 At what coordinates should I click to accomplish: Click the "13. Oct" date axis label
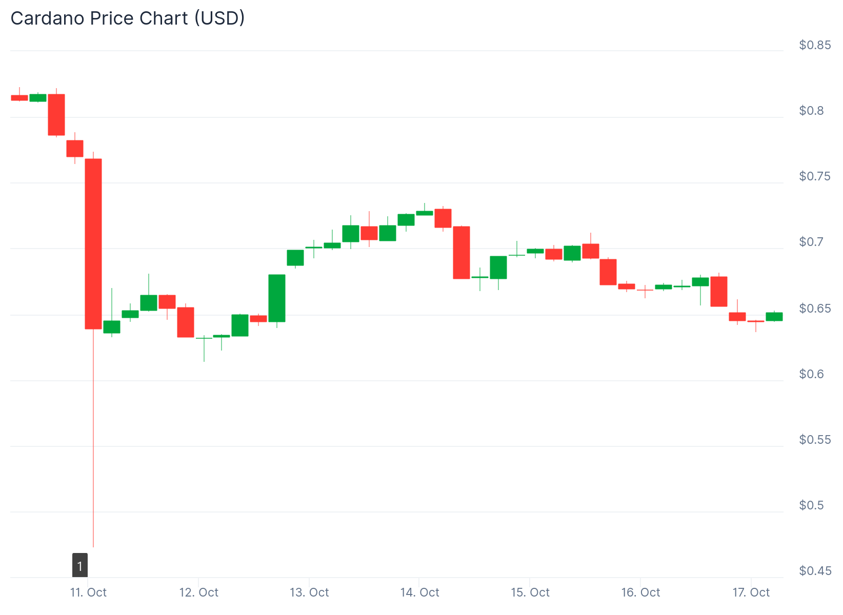[309, 592]
